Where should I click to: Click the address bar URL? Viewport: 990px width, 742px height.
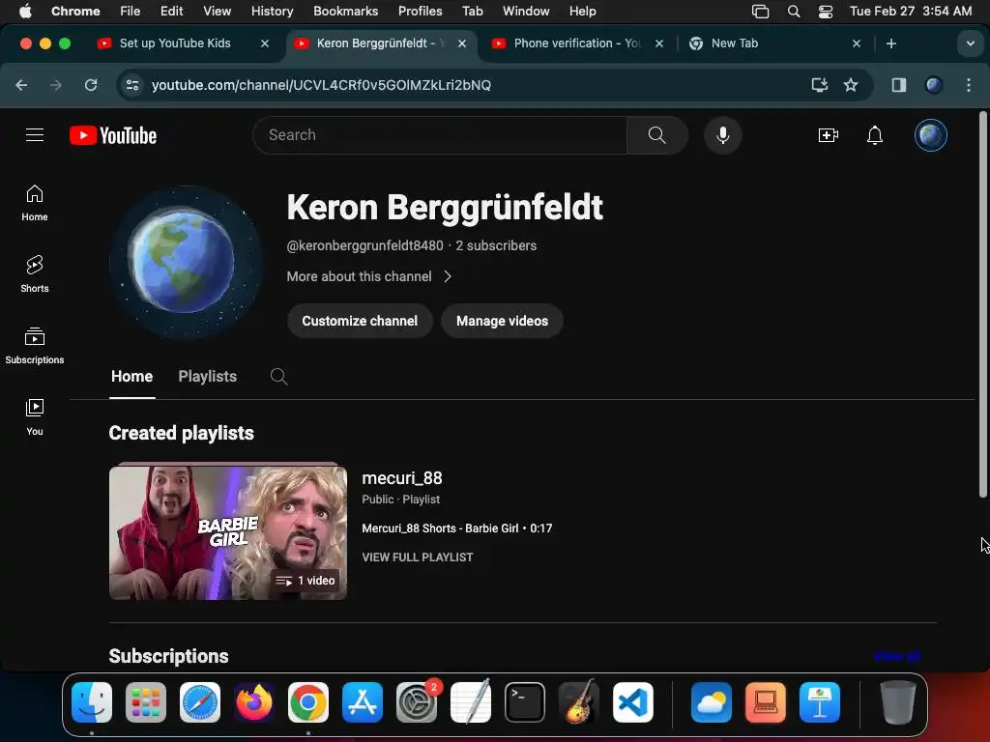click(321, 85)
